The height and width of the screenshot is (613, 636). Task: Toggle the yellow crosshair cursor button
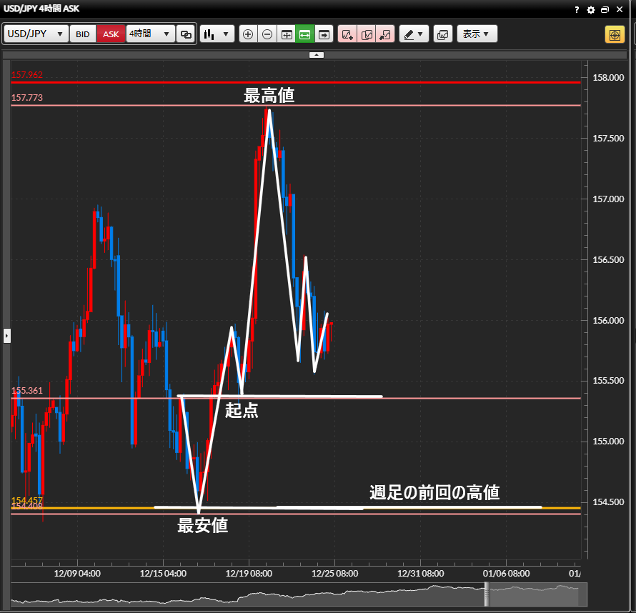pos(615,34)
